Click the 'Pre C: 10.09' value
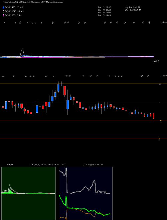 pos(105,15)
